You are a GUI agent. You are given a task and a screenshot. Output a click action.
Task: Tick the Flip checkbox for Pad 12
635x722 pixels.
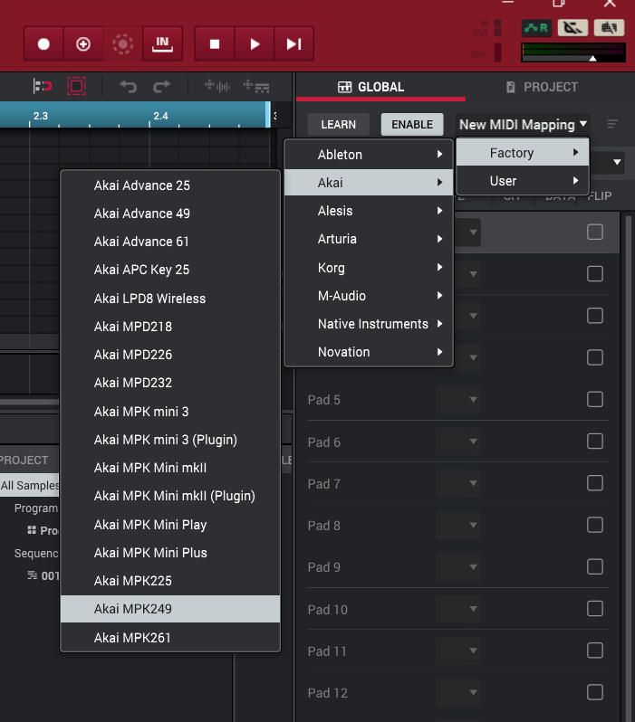click(x=595, y=692)
